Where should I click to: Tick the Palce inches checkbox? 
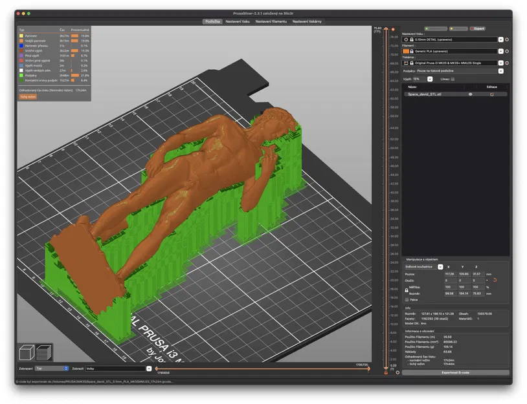tap(407, 300)
